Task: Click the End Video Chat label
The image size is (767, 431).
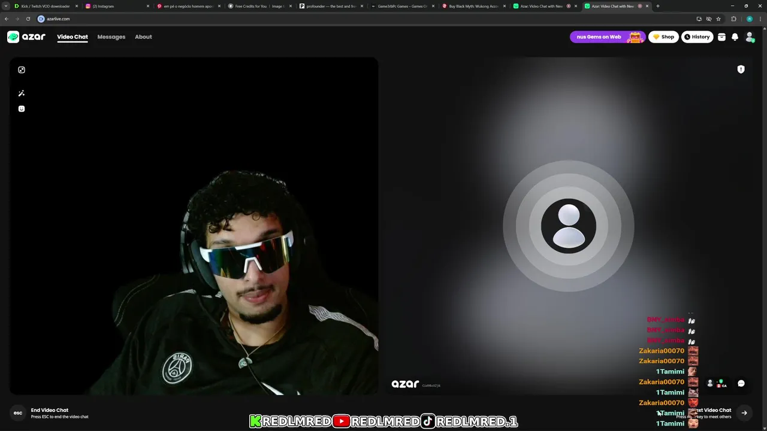Action: coord(50,410)
